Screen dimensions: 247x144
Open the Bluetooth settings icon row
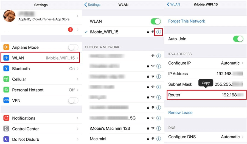tap(6, 69)
